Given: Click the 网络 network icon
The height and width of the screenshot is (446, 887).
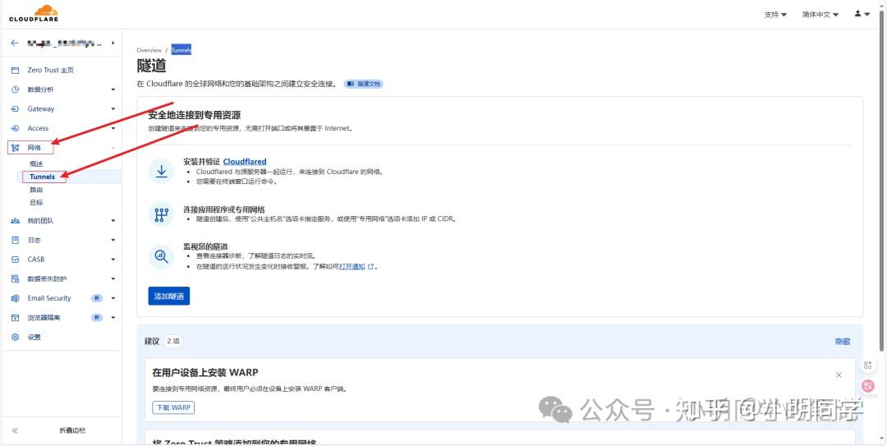Looking at the screenshot, I should [x=16, y=148].
